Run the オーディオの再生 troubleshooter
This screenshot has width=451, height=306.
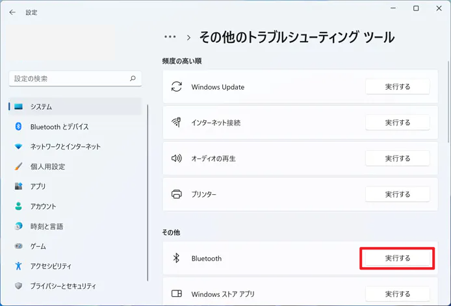(x=397, y=159)
